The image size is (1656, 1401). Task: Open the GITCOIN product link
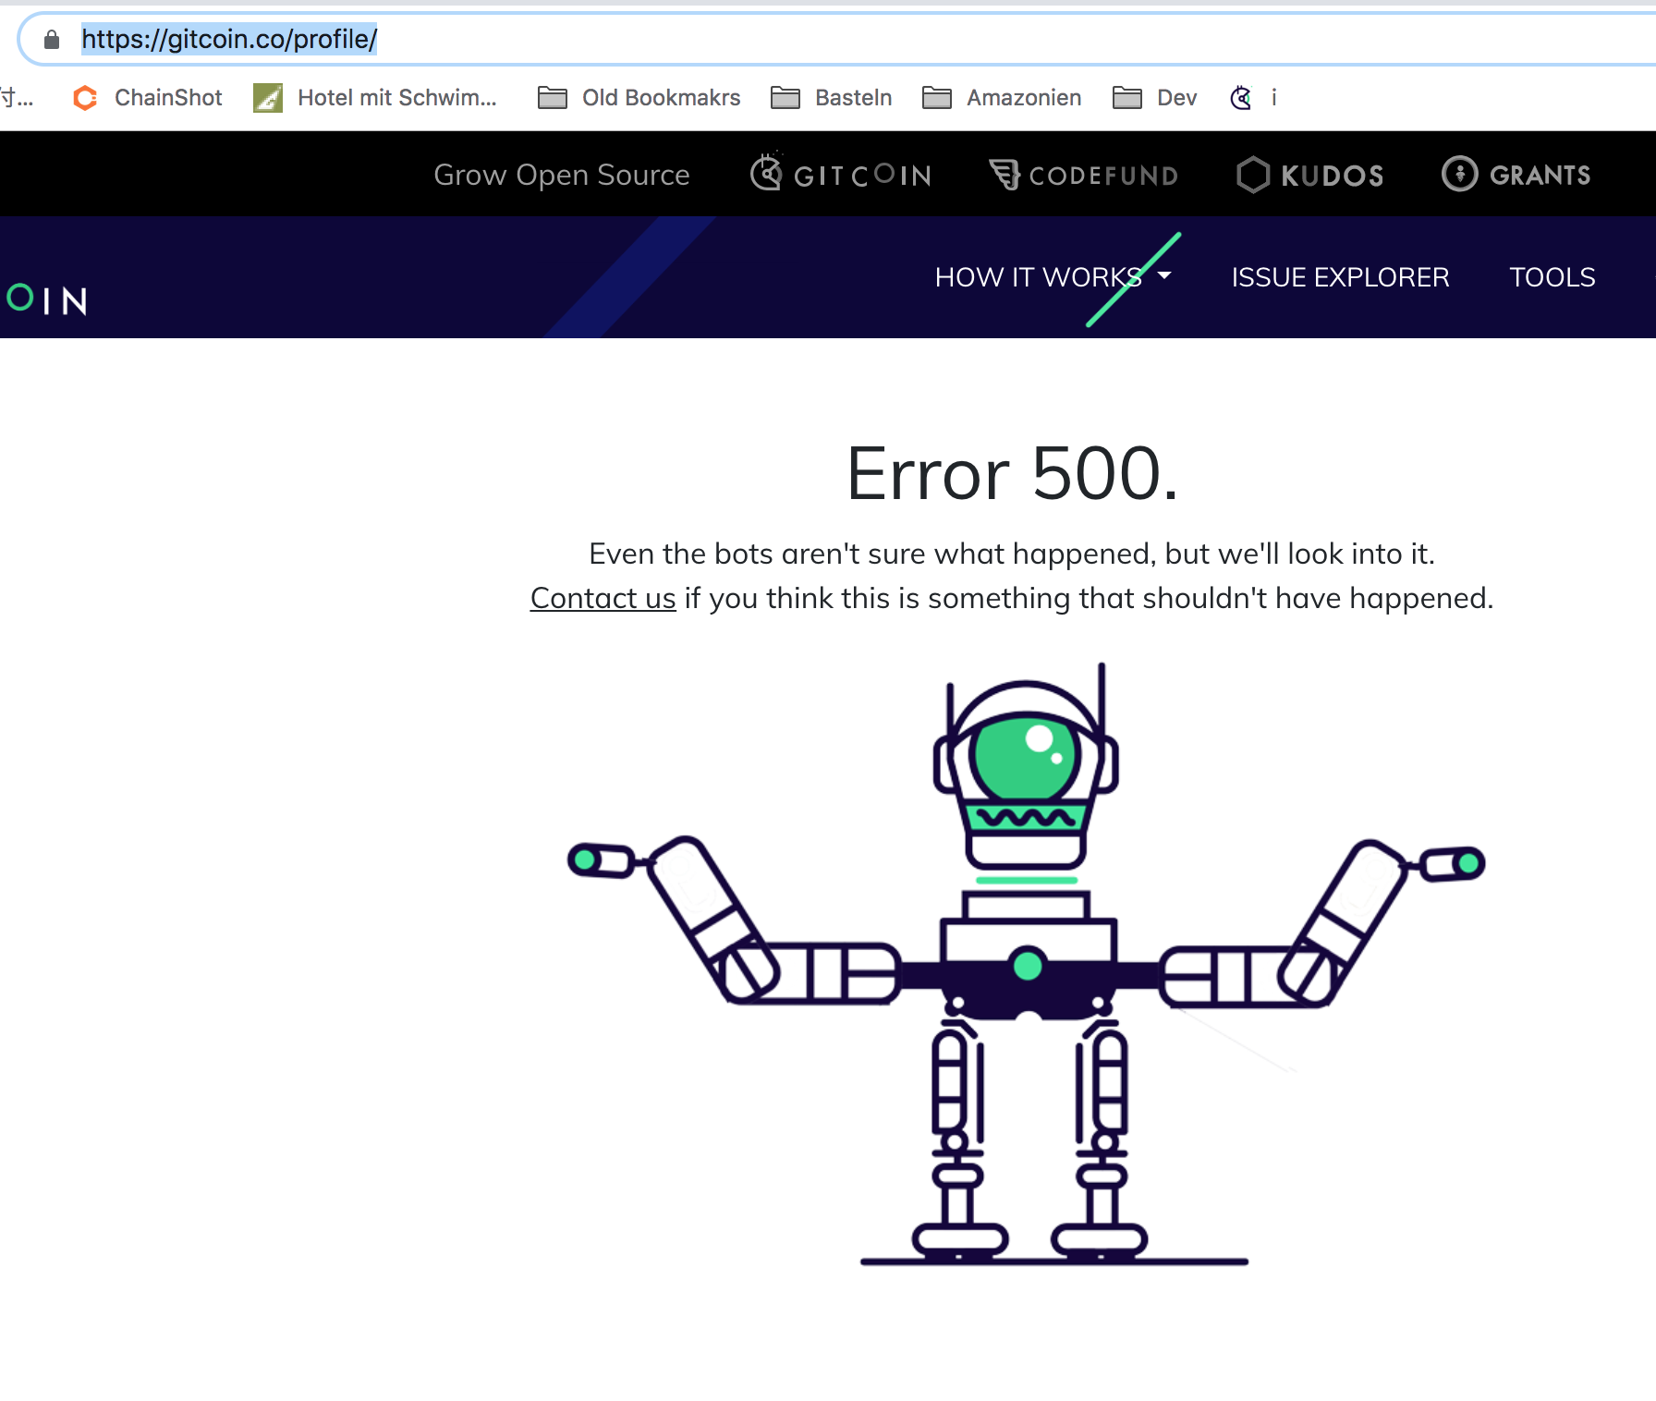(841, 174)
